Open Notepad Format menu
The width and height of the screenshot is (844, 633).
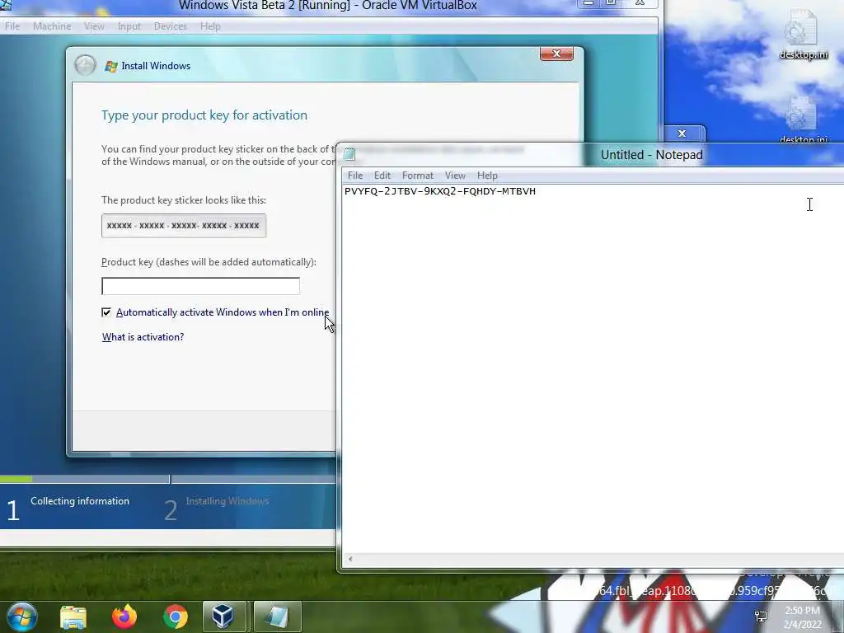pos(418,176)
